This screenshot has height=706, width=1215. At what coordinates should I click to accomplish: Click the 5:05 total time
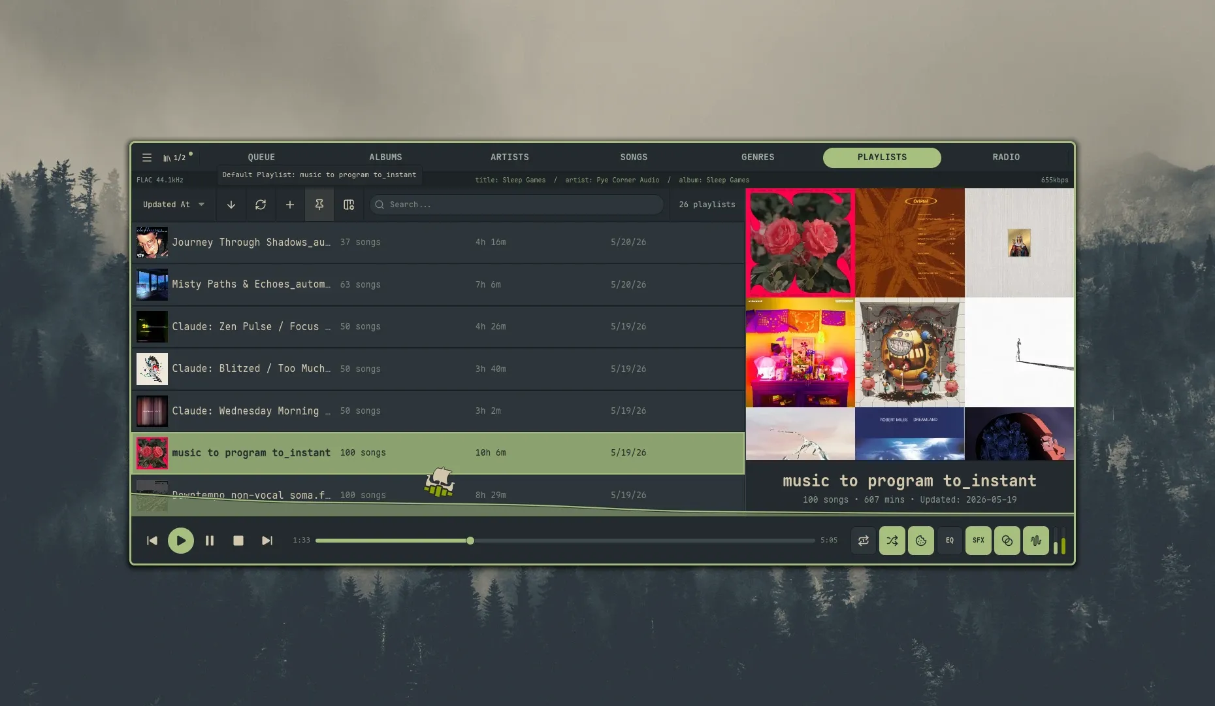[x=829, y=541]
